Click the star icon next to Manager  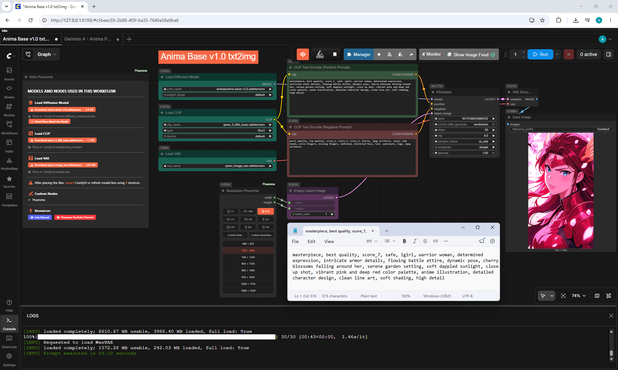pyautogui.click(x=379, y=54)
